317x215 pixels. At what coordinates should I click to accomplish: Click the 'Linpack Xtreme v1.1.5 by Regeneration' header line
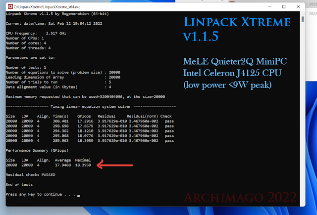click(x=57, y=14)
